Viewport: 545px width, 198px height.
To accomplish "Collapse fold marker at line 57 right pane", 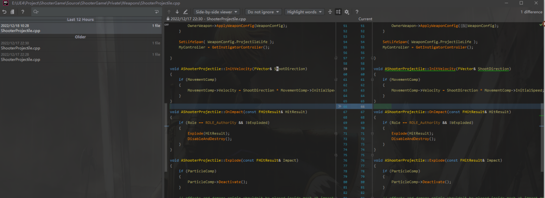I will (x=372, y=58).
